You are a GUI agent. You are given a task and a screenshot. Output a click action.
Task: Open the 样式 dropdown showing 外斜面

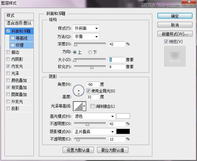[x=86, y=28]
